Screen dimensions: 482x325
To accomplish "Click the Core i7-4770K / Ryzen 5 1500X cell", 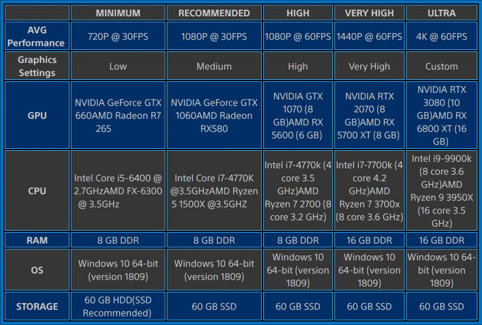I will click(214, 190).
